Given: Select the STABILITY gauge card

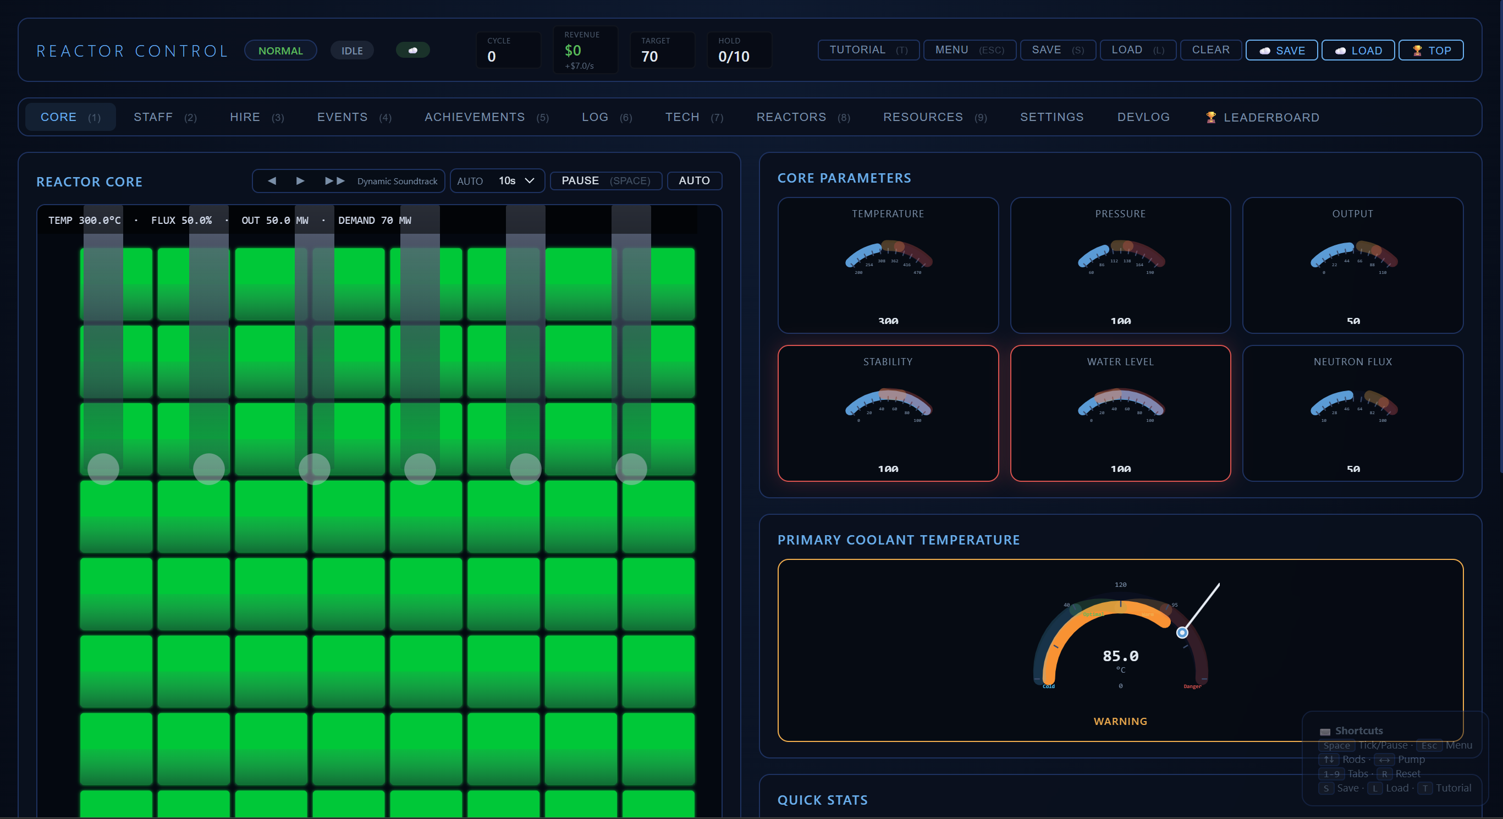Looking at the screenshot, I should pos(888,413).
